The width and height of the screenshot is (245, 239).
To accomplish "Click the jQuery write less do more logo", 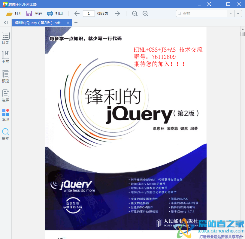I will pos(73,186).
